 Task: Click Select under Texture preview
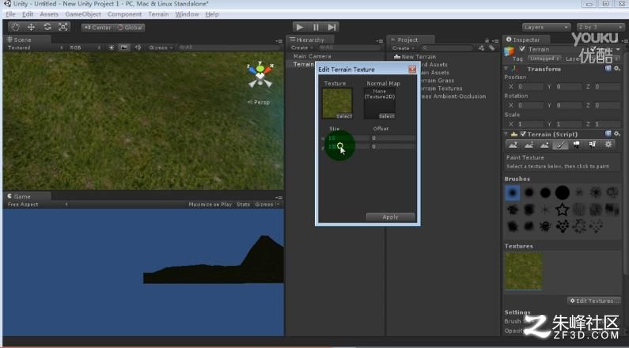tap(344, 116)
